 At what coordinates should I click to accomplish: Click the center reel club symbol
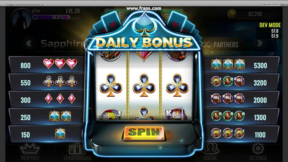point(144,85)
